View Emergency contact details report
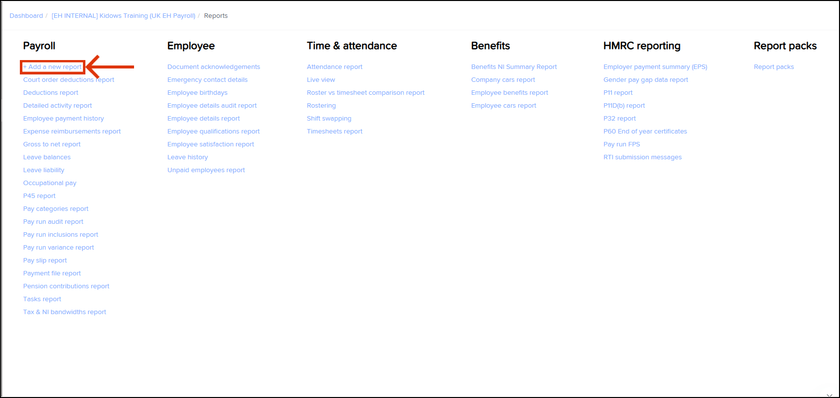Screen dimensions: 840x398 click(x=207, y=80)
